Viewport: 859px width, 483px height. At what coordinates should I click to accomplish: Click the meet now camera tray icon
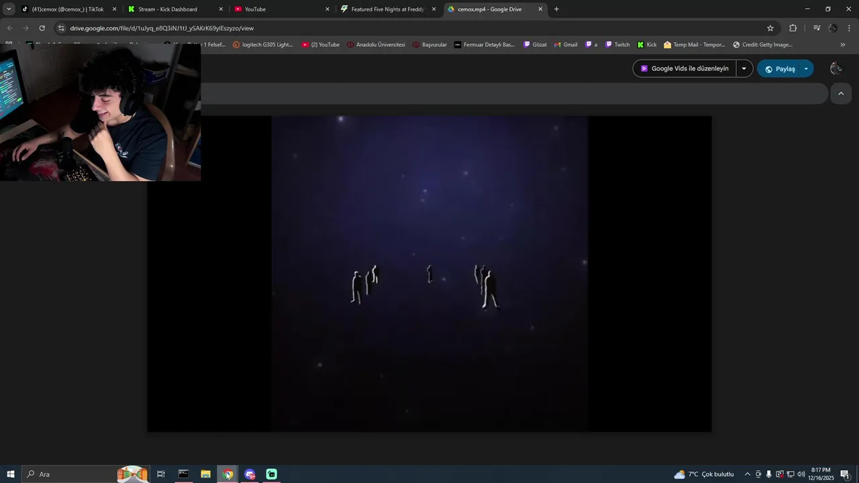[758, 474]
